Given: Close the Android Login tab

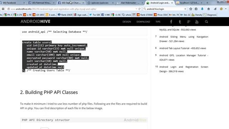Looking at the screenshot, I should [172, 3].
